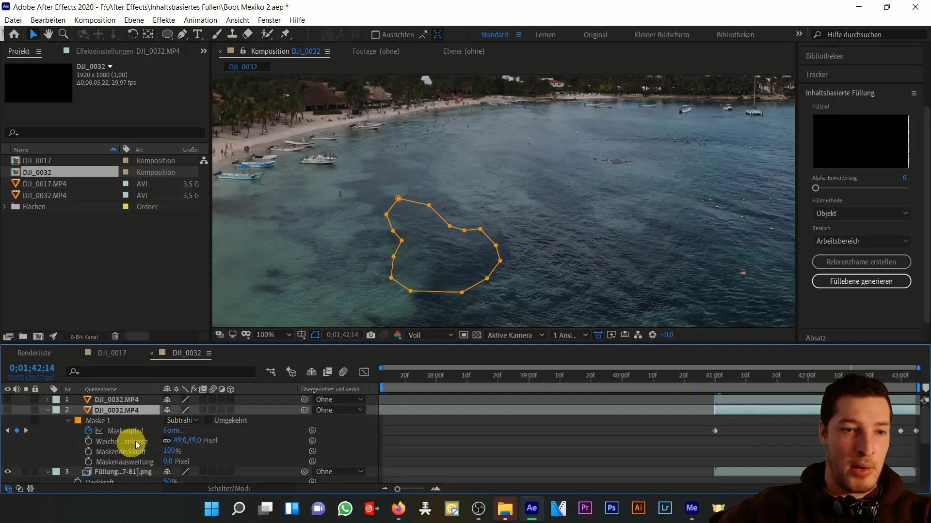Select the Home icon in toolbar
This screenshot has height=523, width=931.
pyautogui.click(x=14, y=34)
